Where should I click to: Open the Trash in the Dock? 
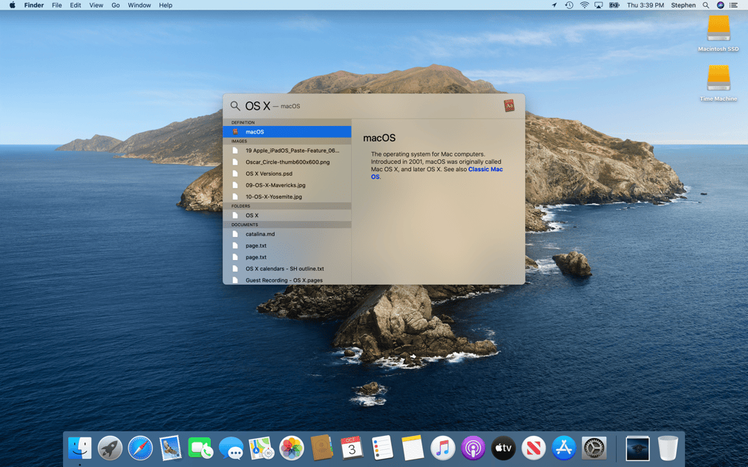pos(668,448)
